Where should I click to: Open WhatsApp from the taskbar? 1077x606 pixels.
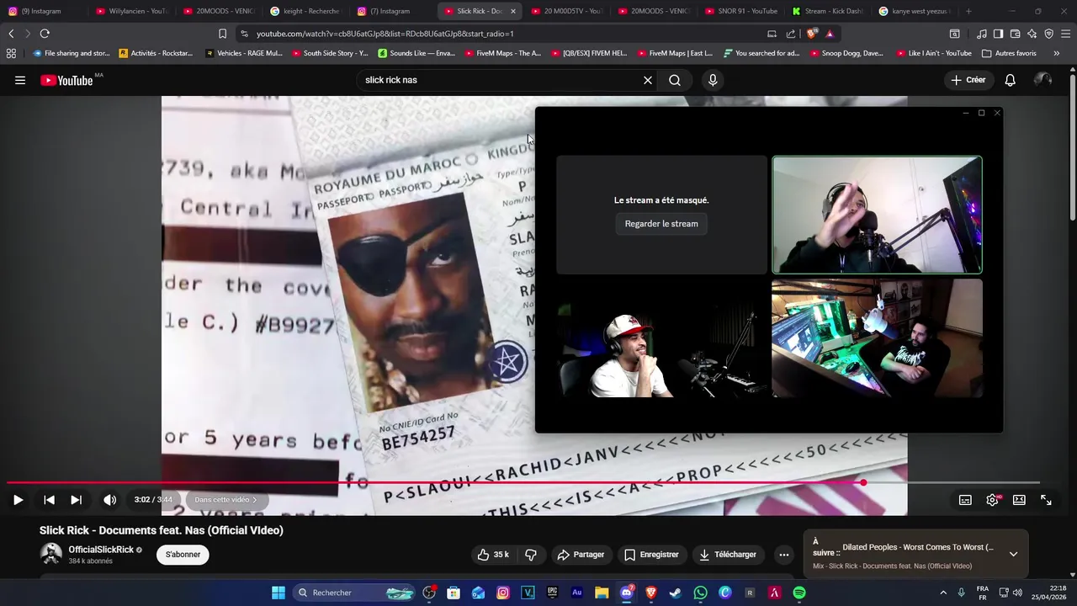tap(701, 593)
